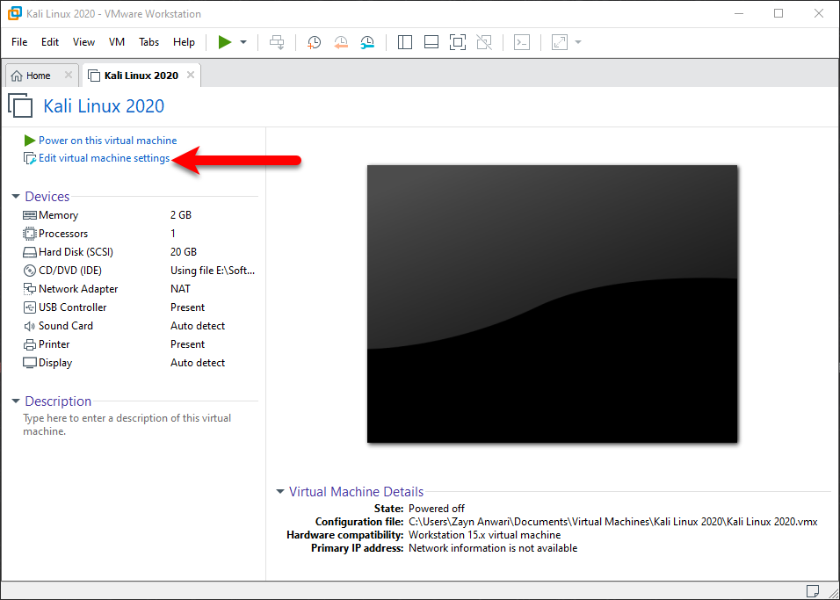
Task: Click the Network Adapter device icon
Action: coord(30,289)
